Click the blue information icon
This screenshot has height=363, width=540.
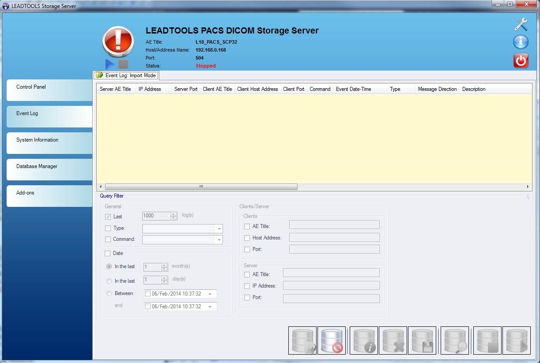tap(521, 42)
